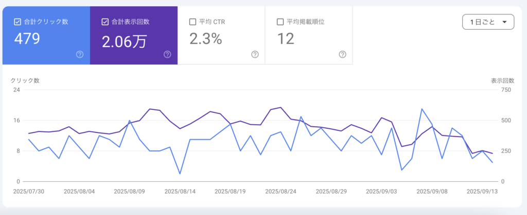Screen dimensions: 527x215
Task: Click the average position value 12
Action: tap(287, 39)
